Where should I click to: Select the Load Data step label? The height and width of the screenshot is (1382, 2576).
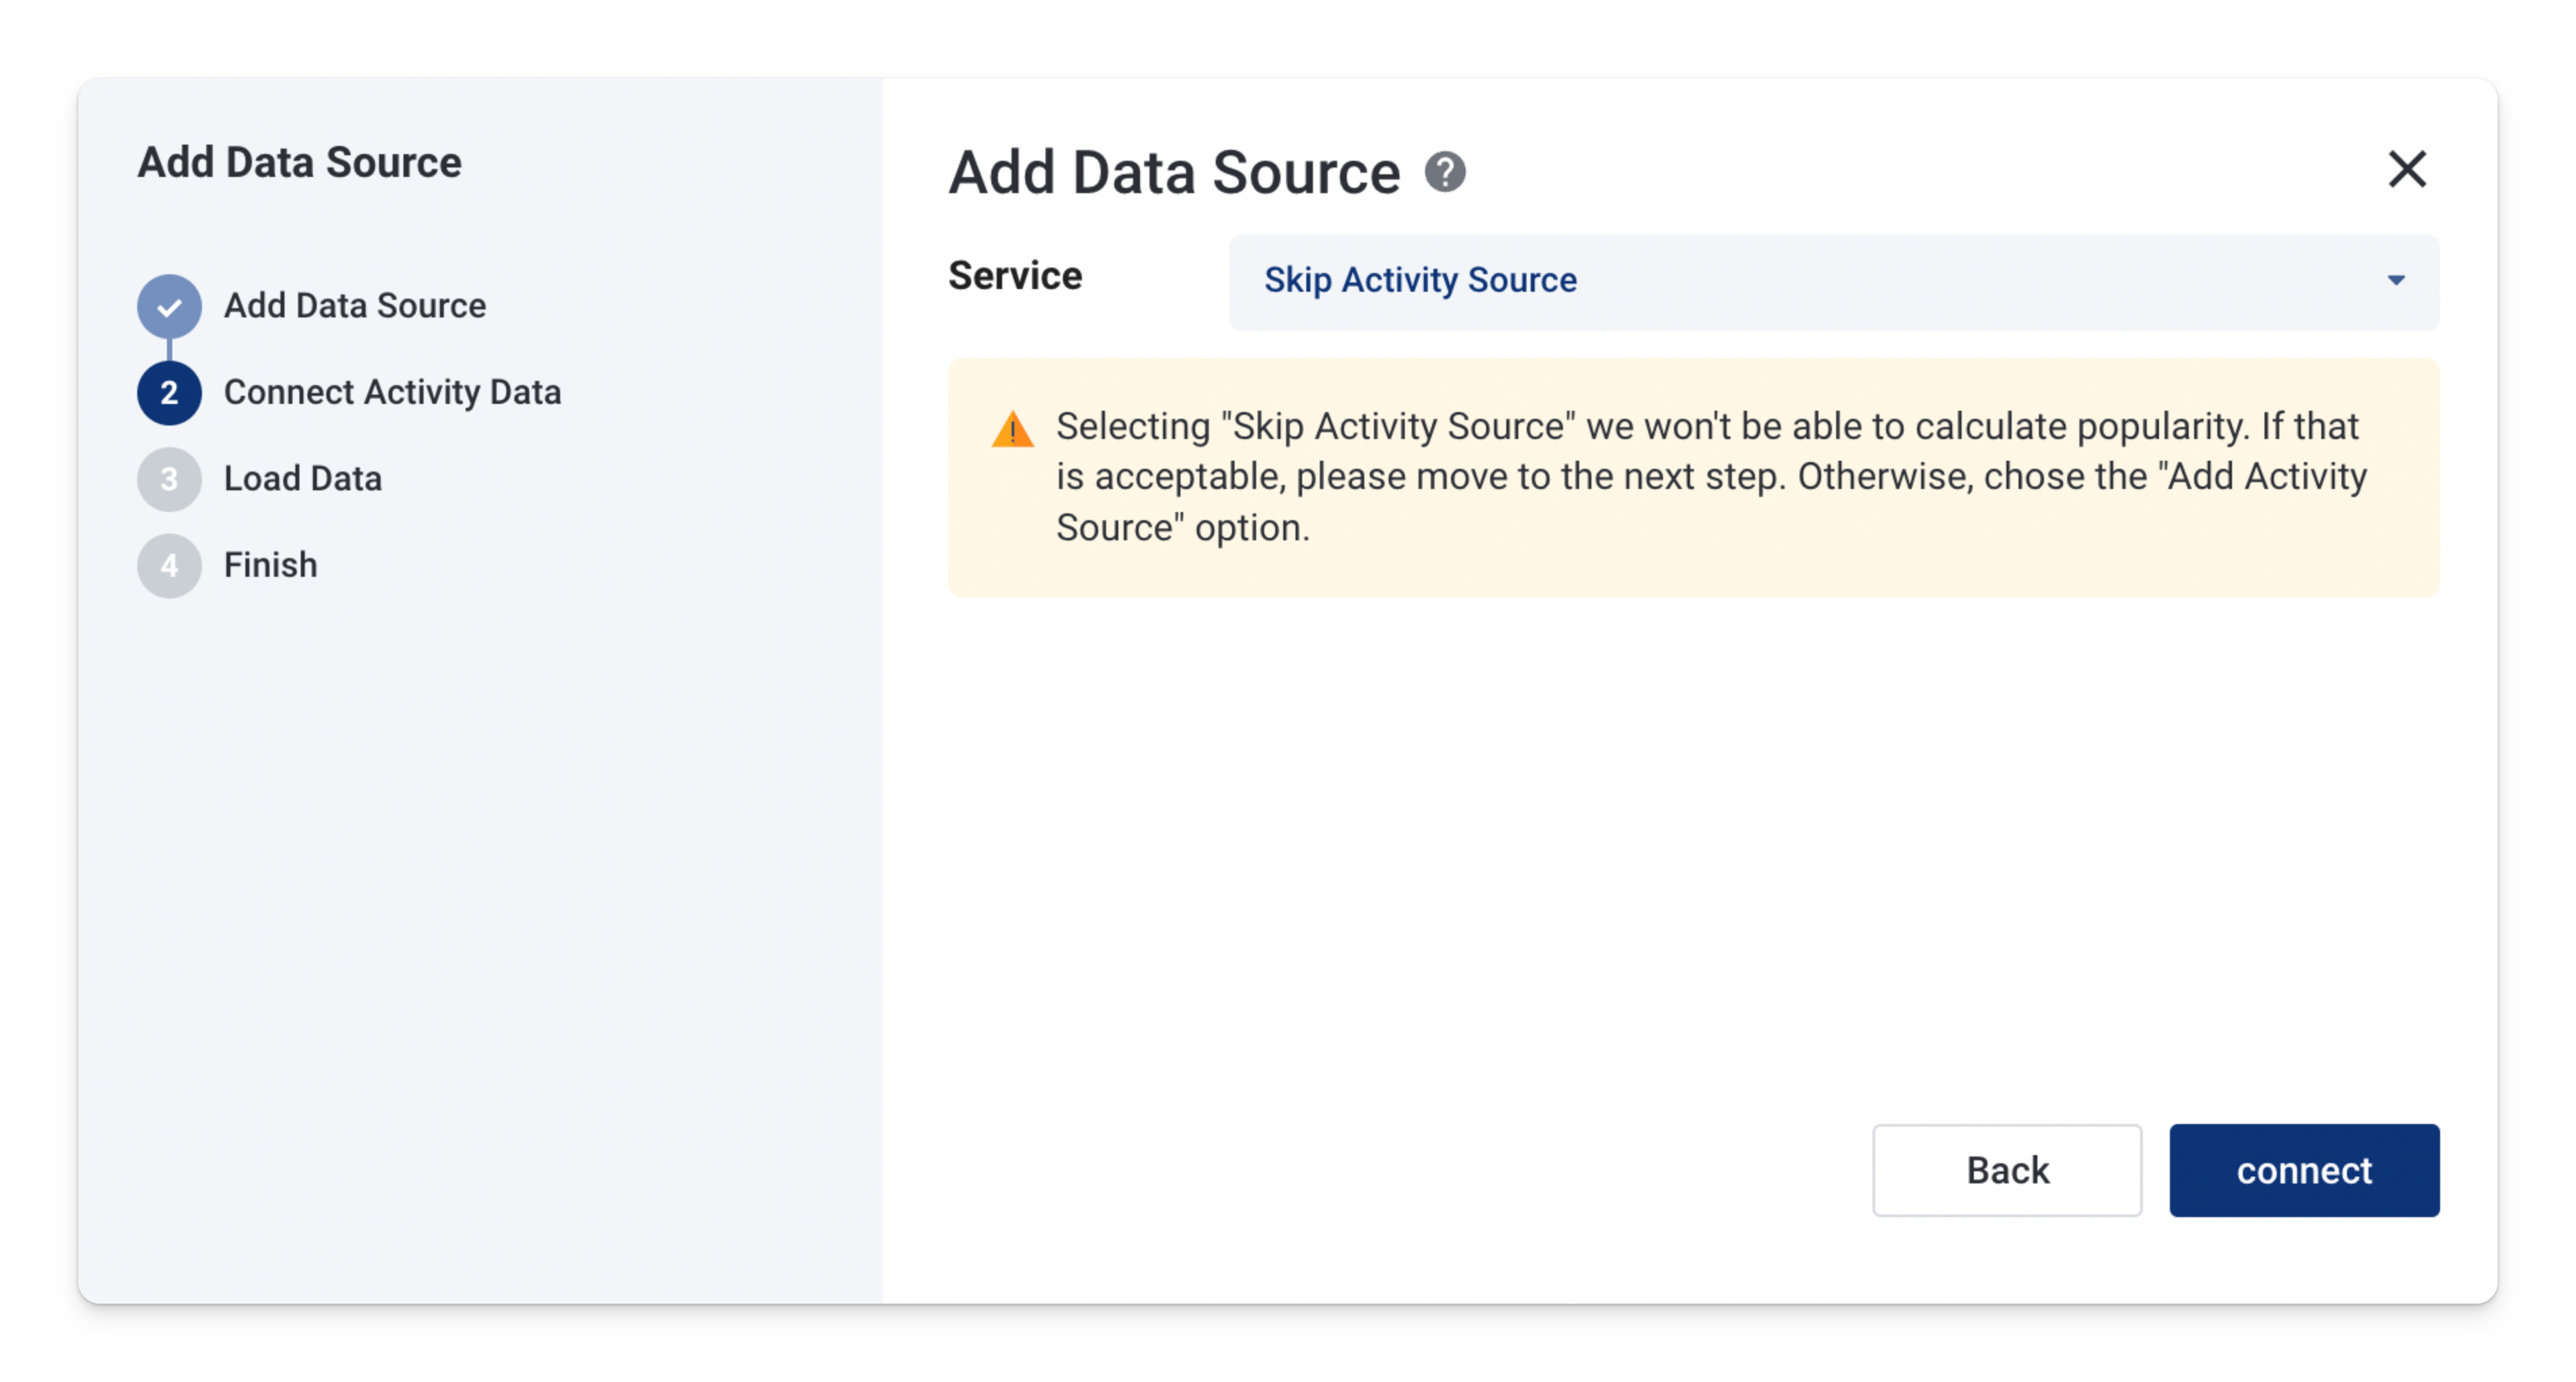(302, 479)
